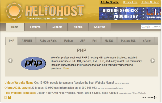Screen dimensions: 162x103
Task: Open the Signup page
Action: (x=78, y=27)
